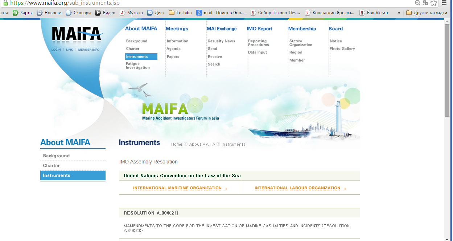Viewport: 453px width, 241px height.
Task: Click the LOGIN link under the logo
Action: coord(56,50)
